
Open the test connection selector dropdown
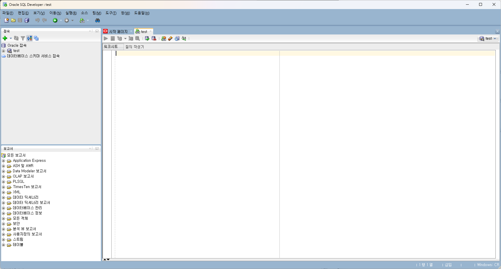(x=488, y=39)
